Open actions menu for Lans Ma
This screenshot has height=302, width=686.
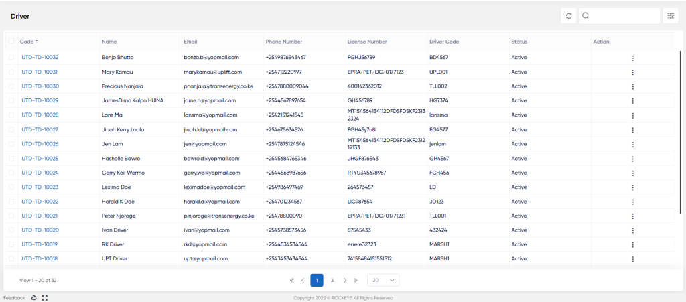click(x=632, y=115)
